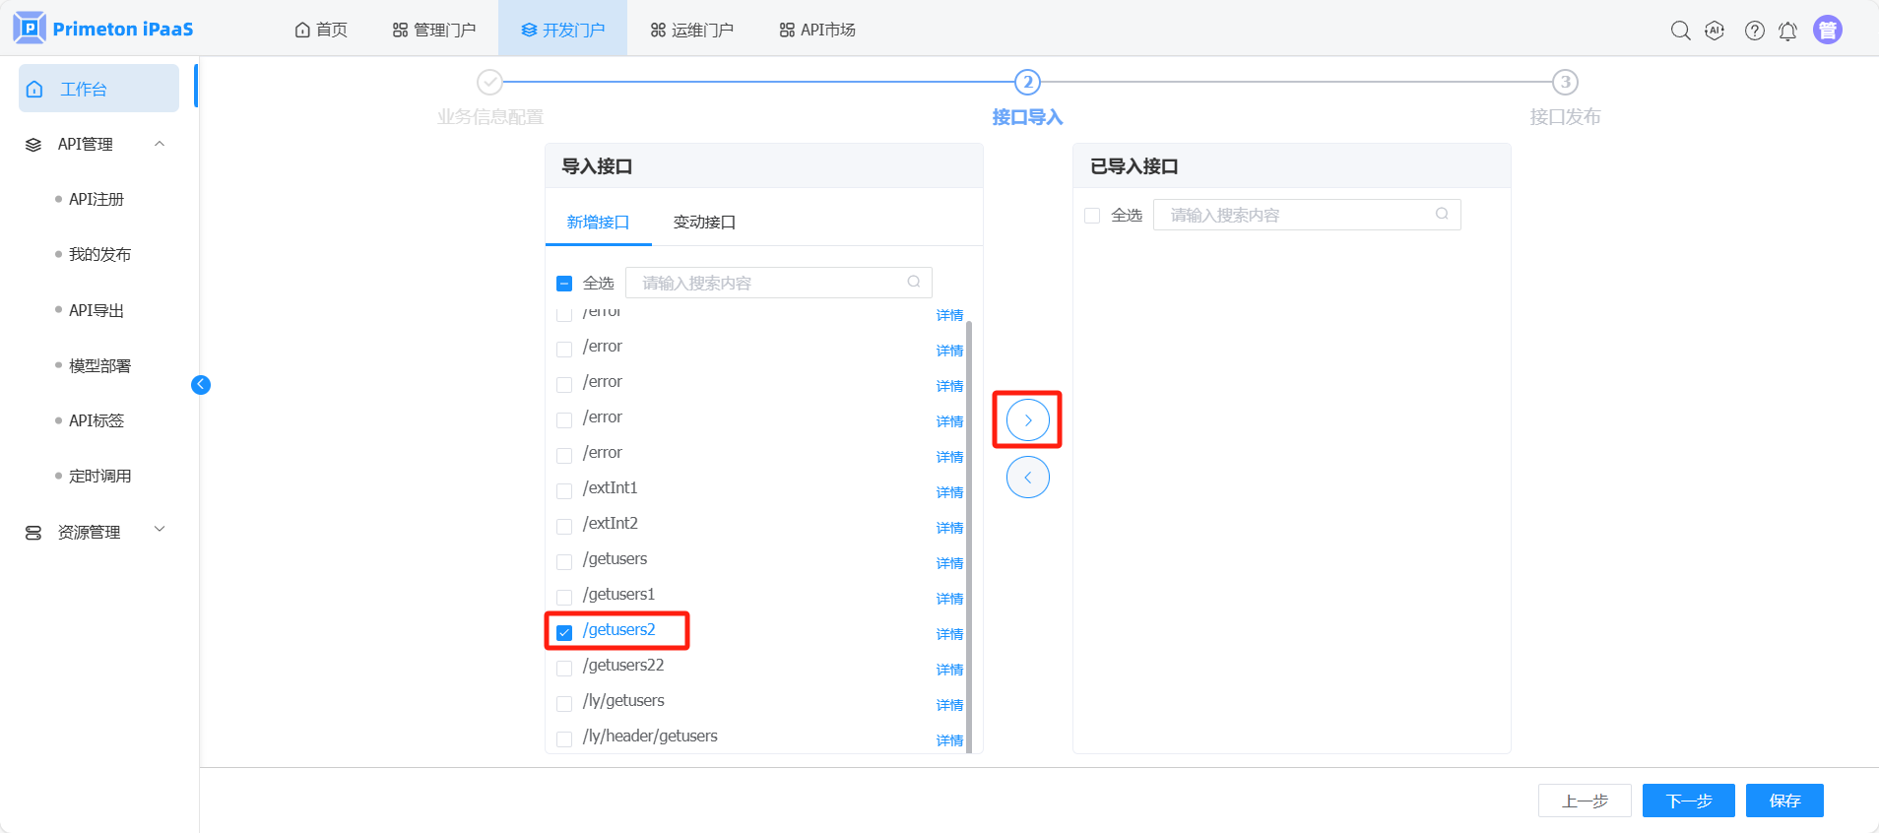Check the /getusers22 checkbox
The image size is (1879, 833).
pos(564,669)
